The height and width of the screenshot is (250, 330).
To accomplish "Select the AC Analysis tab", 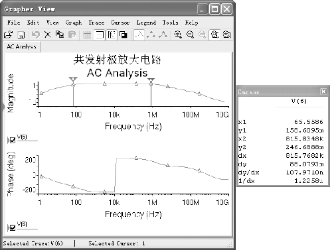I will [21, 47].
